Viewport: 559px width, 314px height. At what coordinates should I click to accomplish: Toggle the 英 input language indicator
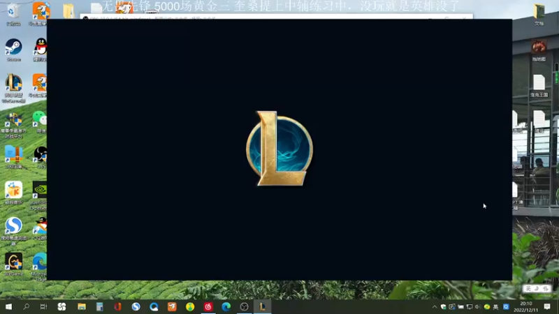pos(495,306)
